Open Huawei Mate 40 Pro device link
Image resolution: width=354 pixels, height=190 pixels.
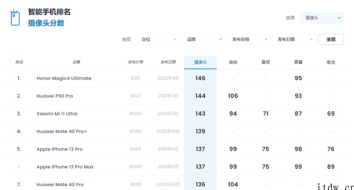coord(60,185)
